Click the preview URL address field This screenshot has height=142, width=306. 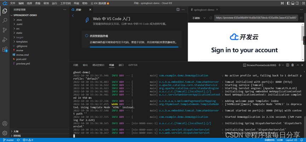coord(256,18)
